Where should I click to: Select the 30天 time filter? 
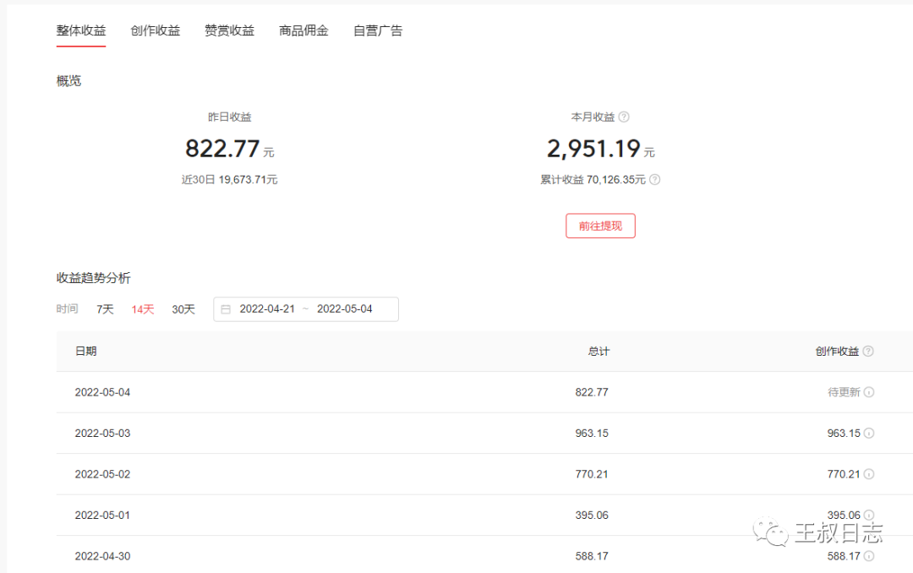click(x=183, y=309)
